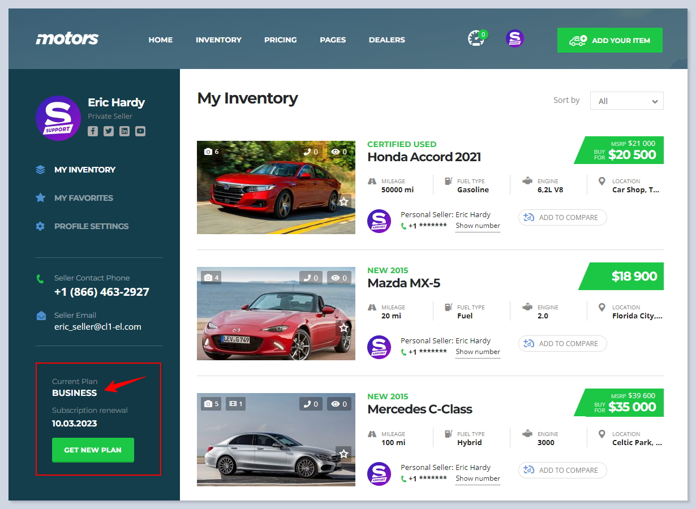Open Profile Settings in sidebar
696x509 pixels.
click(91, 226)
